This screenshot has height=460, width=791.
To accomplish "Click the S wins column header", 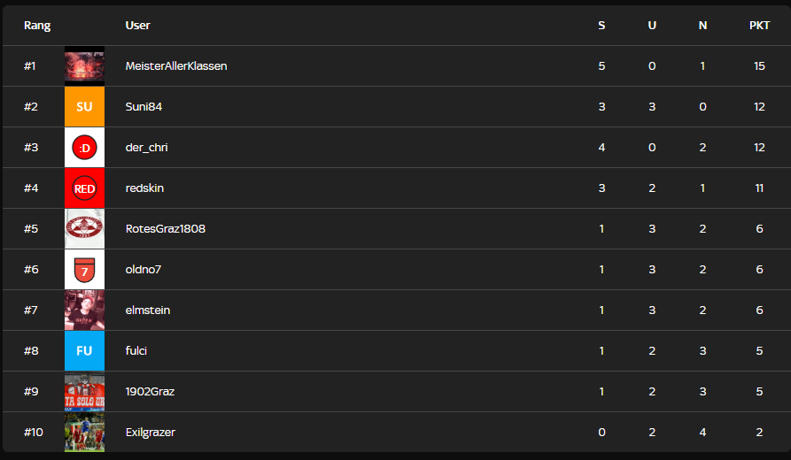I will click(601, 26).
